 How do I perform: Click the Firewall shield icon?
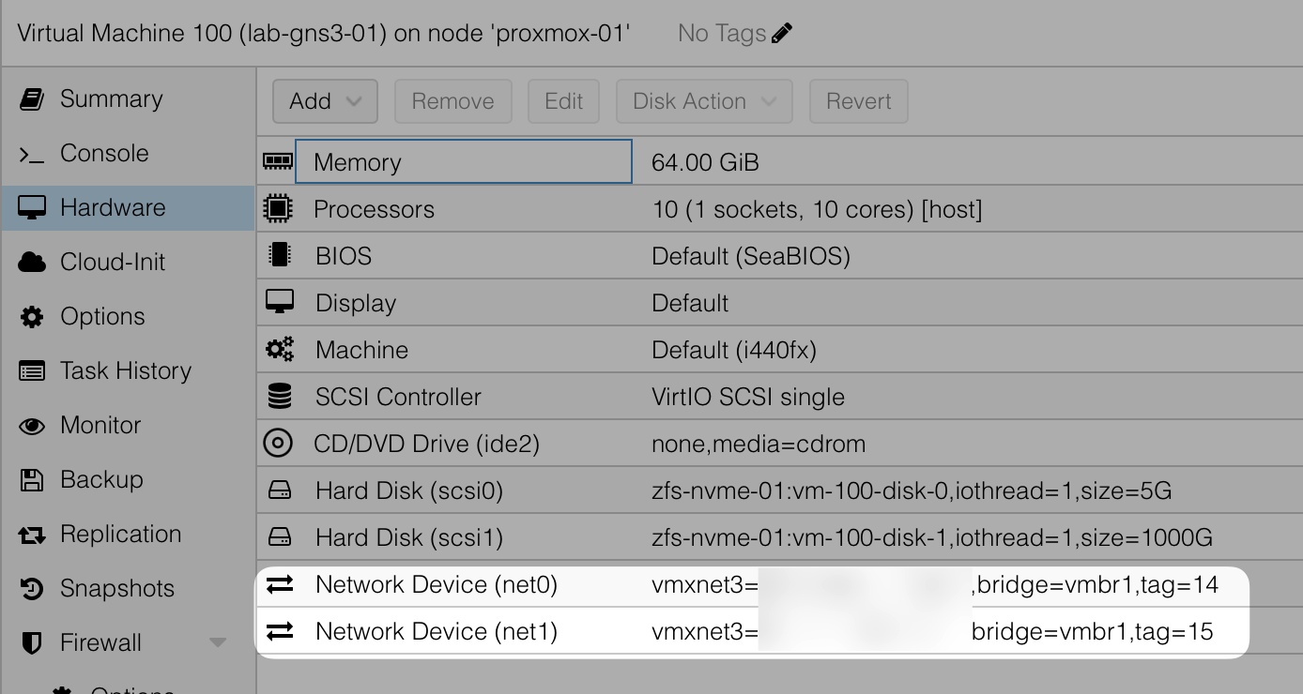coord(32,643)
